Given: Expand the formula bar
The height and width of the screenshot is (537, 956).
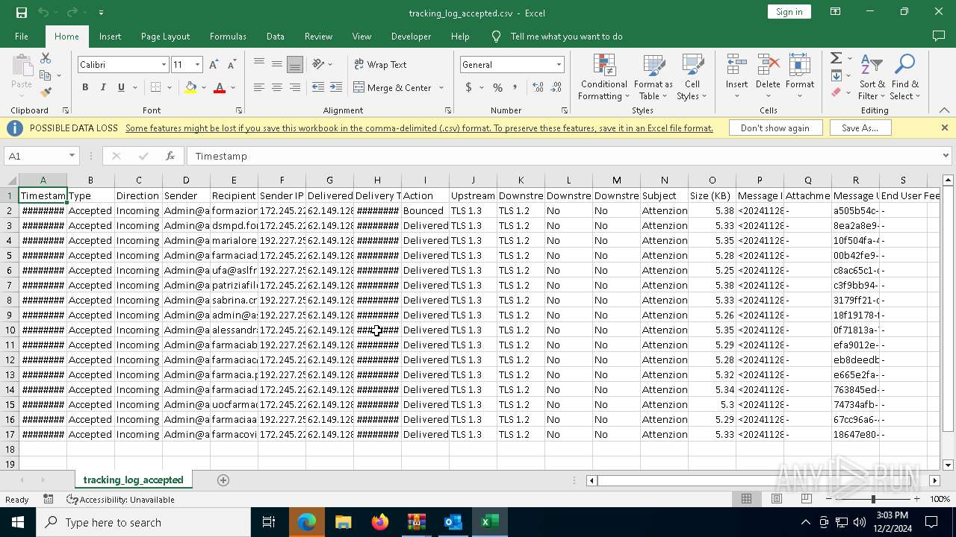Looking at the screenshot, I should coord(946,156).
